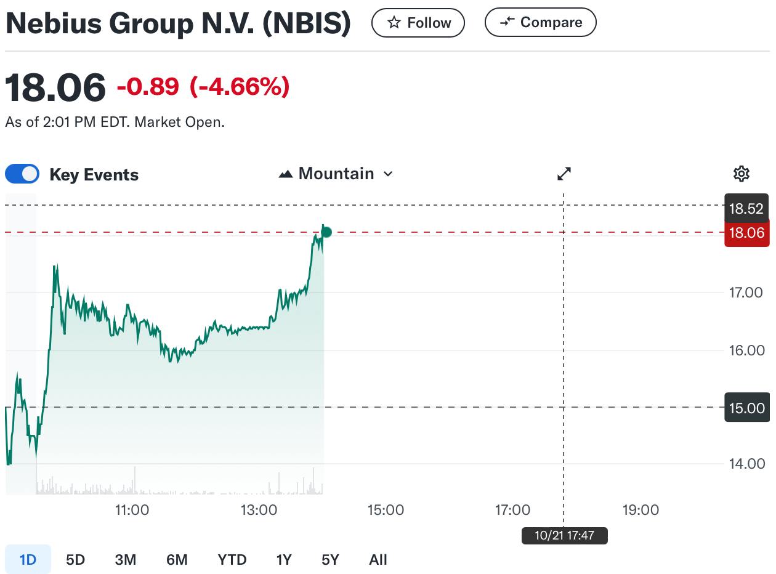Image resolution: width=776 pixels, height=574 pixels.
Task: Click the 10/21 17:47 crosshair time label
Action: 564,535
